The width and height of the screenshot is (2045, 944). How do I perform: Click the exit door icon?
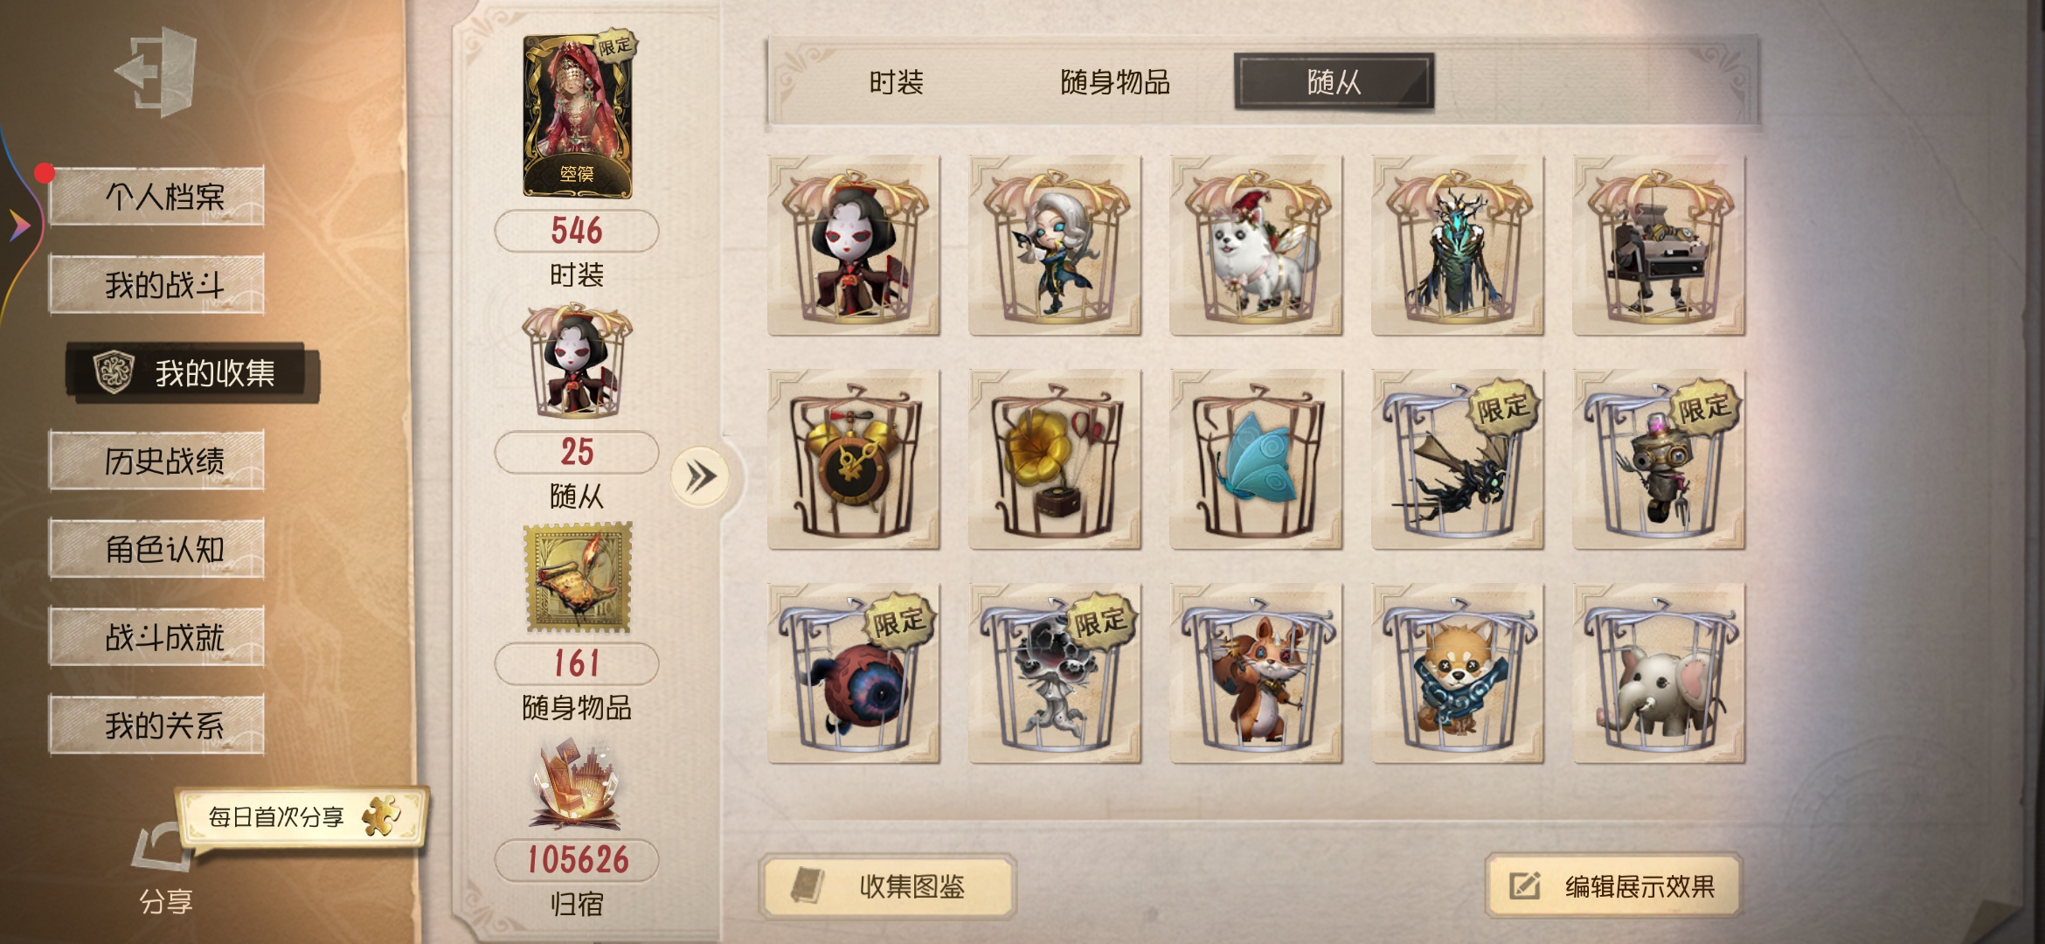(157, 72)
